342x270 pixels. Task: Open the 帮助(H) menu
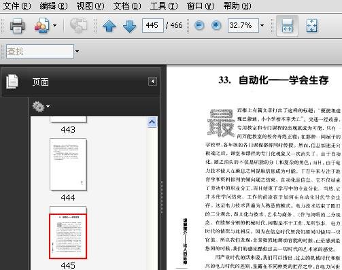pyautogui.click(x=237, y=6)
